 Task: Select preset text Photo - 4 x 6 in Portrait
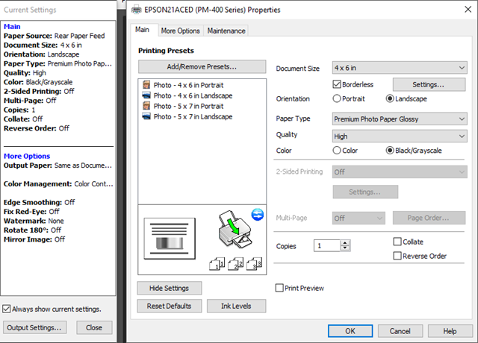point(188,85)
